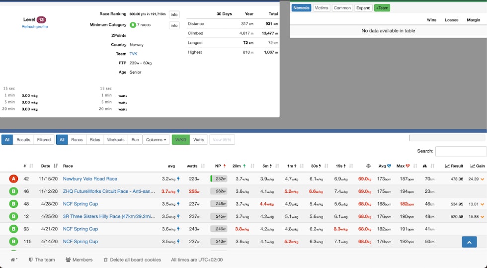The height and width of the screenshot is (268, 487).
Task: Select All activity types button
Action: tap(62, 140)
